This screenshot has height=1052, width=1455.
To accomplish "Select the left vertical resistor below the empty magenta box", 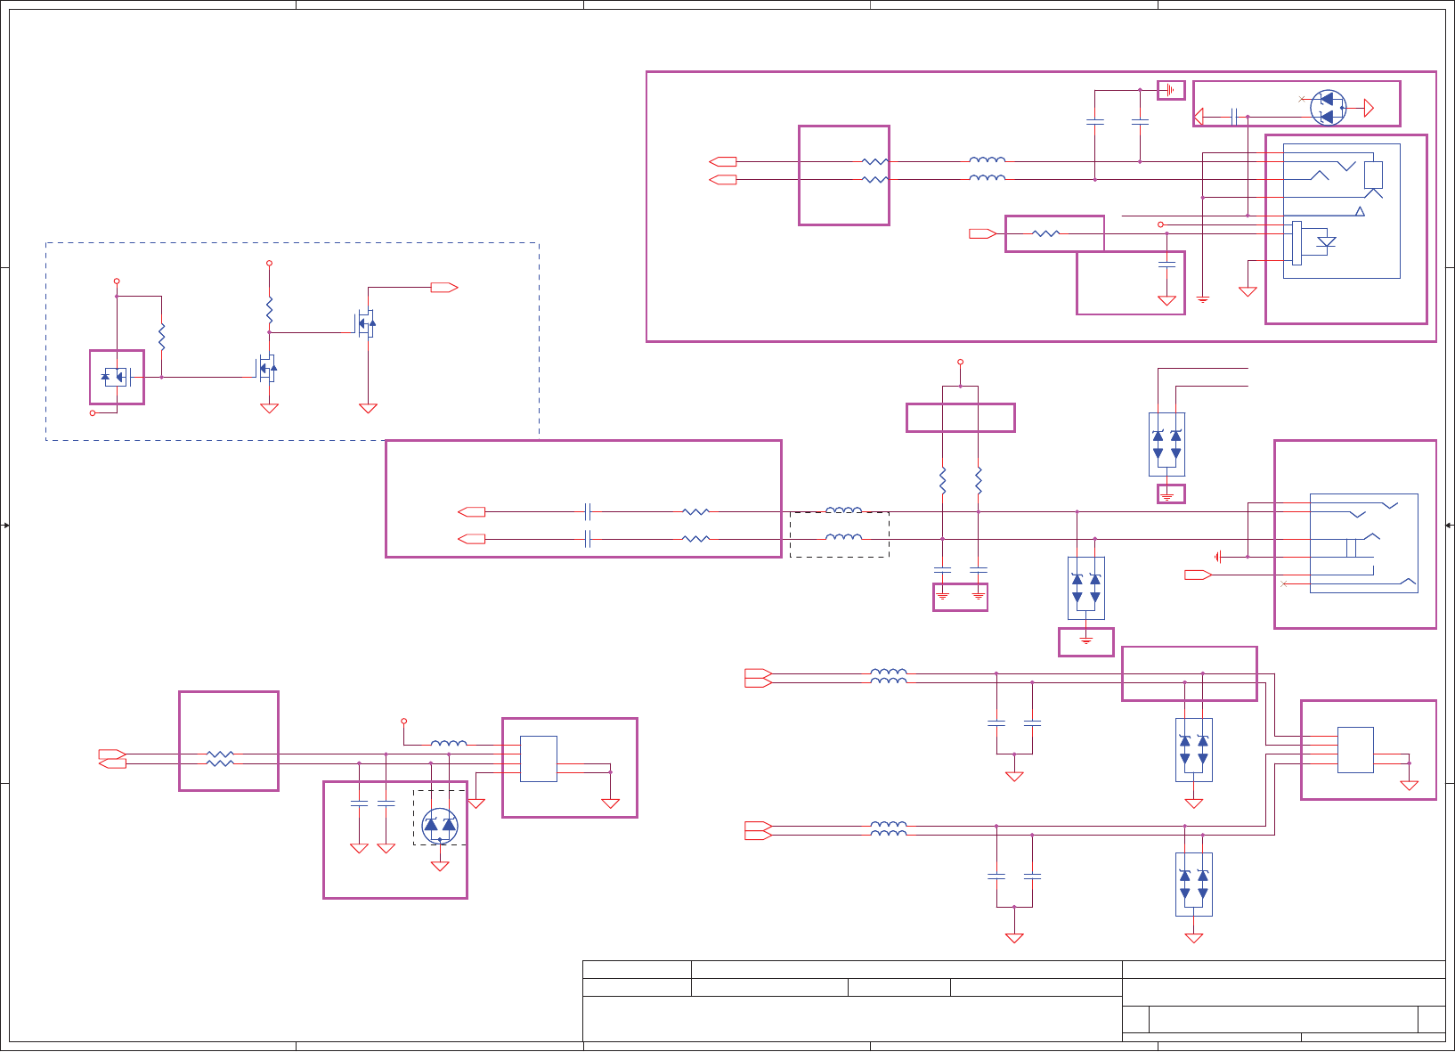I will click(942, 481).
